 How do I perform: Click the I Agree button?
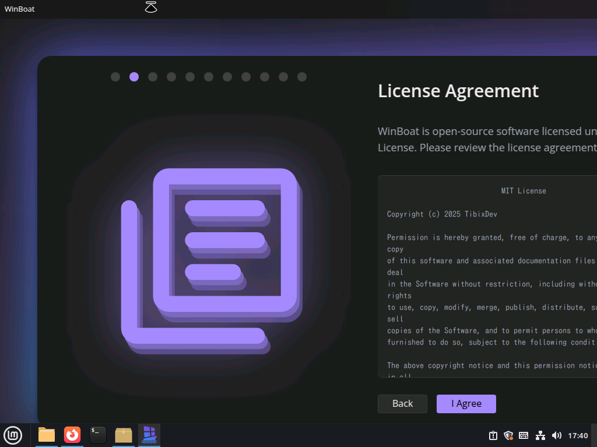pyautogui.click(x=466, y=404)
